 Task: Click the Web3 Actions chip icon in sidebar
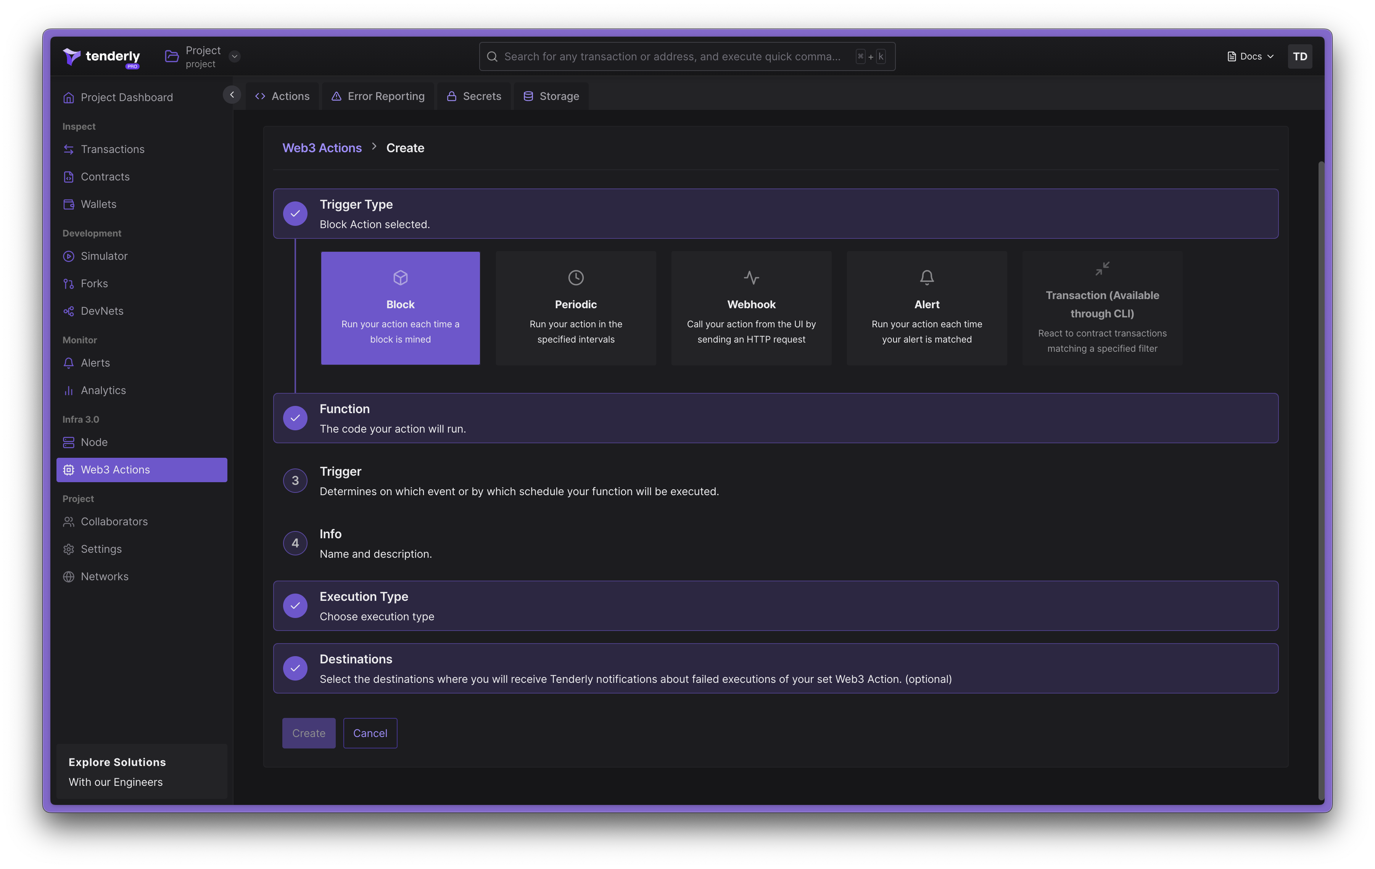69,470
